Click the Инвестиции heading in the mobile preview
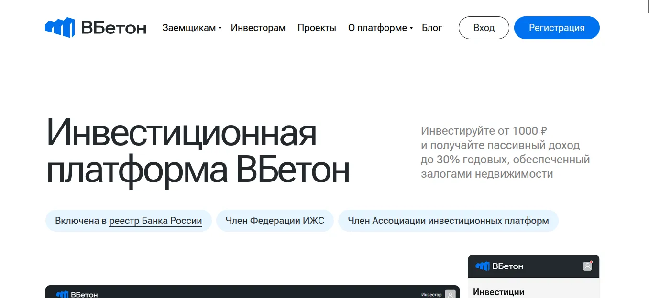The image size is (649, 298). (498, 292)
